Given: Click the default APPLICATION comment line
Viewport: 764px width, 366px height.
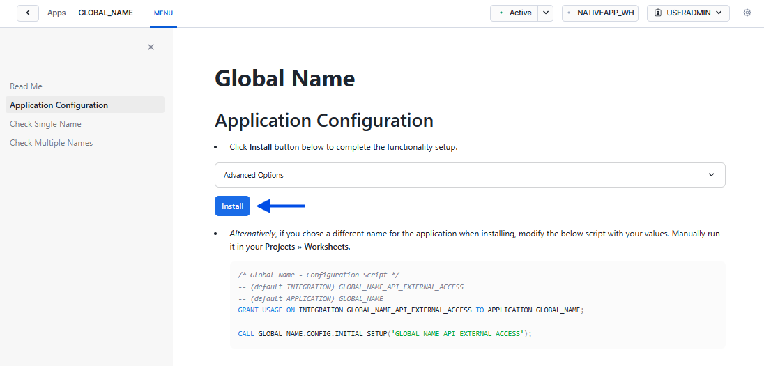Looking at the screenshot, I should click(x=311, y=299).
